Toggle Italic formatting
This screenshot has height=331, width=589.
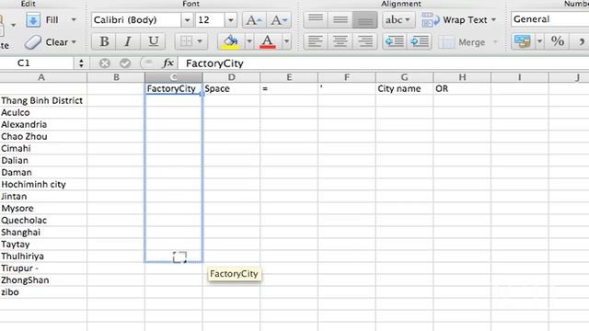128,41
